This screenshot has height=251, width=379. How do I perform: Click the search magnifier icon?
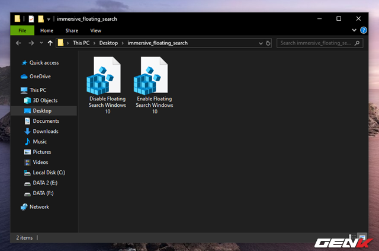tap(357, 43)
